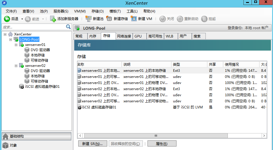Sort by the 使用情况 column header
The height and width of the screenshot is (150, 273).
tap(241, 64)
